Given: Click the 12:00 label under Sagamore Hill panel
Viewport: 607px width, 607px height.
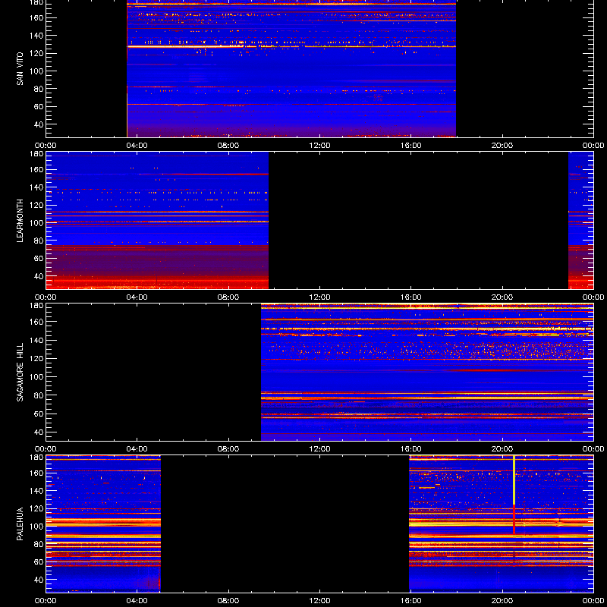Looking at the screenshot, I should pyautogui.click(x=319, y=449).
